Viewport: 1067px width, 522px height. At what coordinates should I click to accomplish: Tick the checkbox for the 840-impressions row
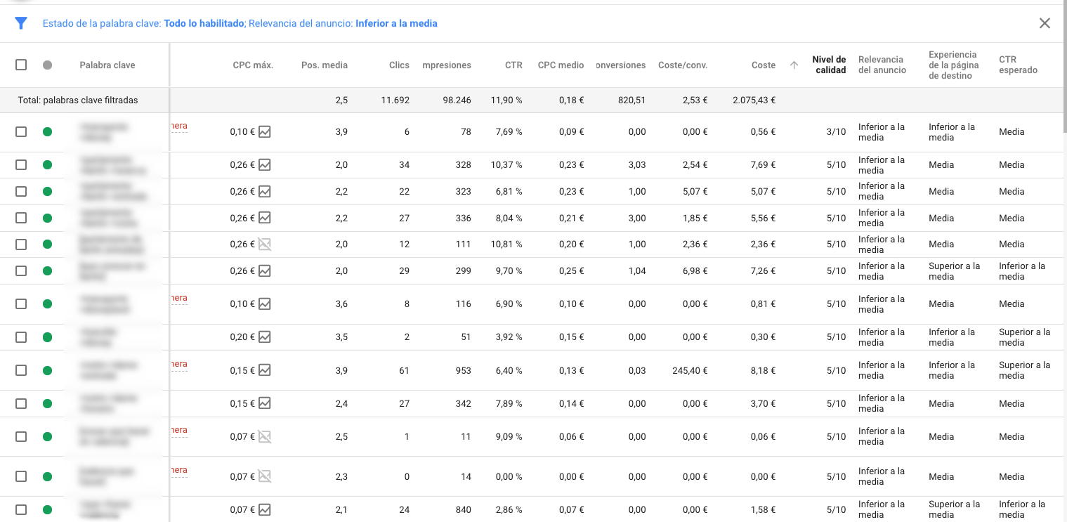click(21, 509)
